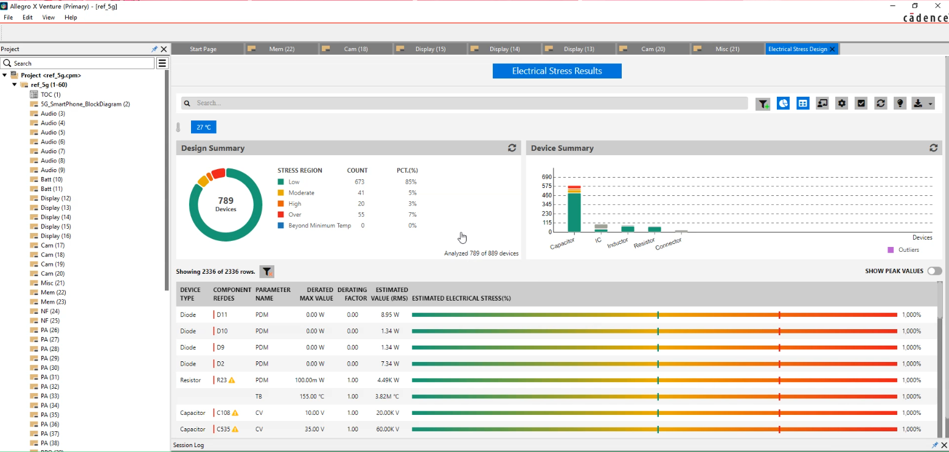Open the Project panel hamburger menu

162,63
